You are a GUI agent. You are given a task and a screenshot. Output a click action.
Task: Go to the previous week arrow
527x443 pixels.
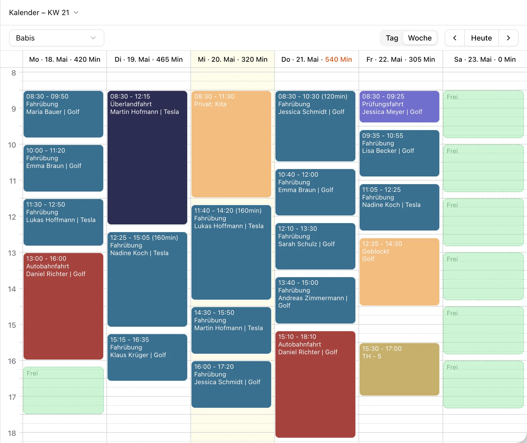click(x=455, y=38)
